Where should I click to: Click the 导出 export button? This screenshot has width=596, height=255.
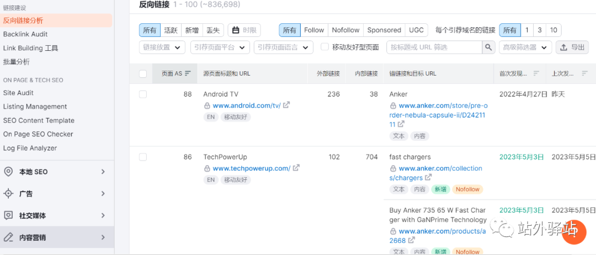tap(572, 47)
